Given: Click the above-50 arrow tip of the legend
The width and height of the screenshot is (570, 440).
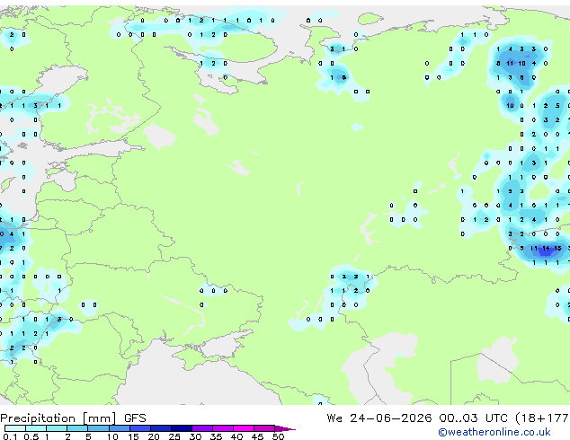Looking at the screenshot, I should [x=285, y=428].
